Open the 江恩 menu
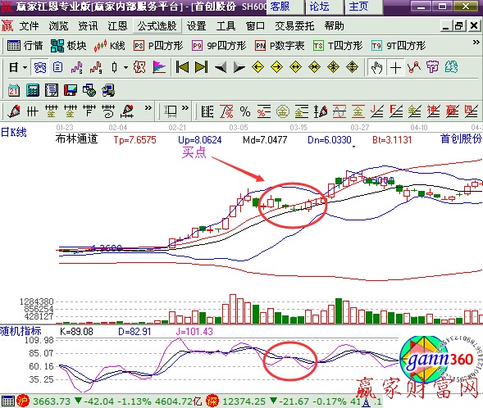The image size is (483, 408). 117,26
